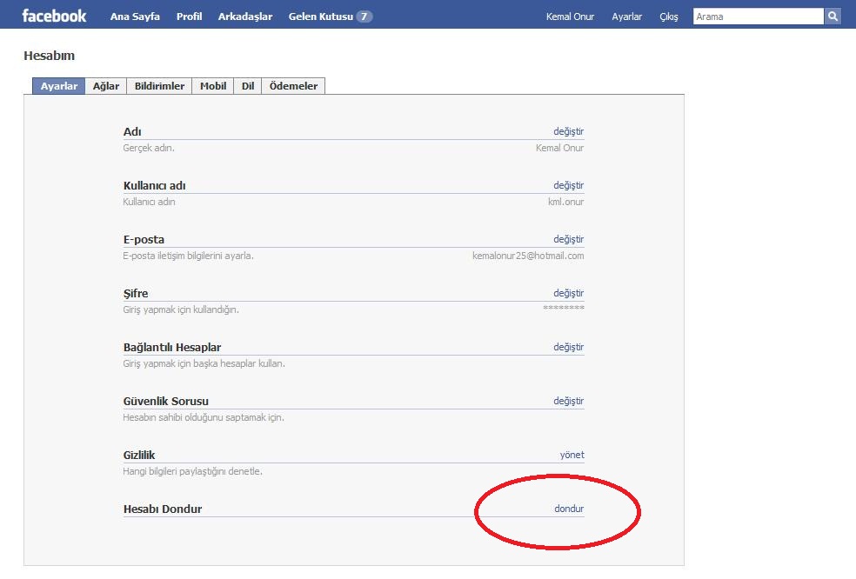Select the Ayarlar tab under Hesabım
Screen dimensions: 856x579
point(59,86)
